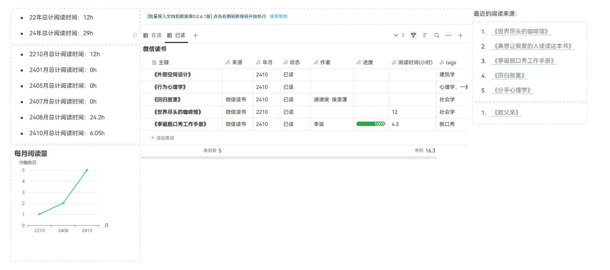This screenshot has height=270, width=610.
Task: Click the sort icon in database toolbar
Action: tap(425, 35)
